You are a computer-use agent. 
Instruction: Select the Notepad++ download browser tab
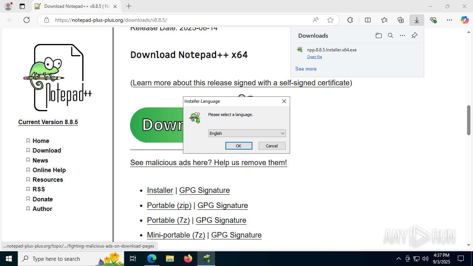[76, 6]
